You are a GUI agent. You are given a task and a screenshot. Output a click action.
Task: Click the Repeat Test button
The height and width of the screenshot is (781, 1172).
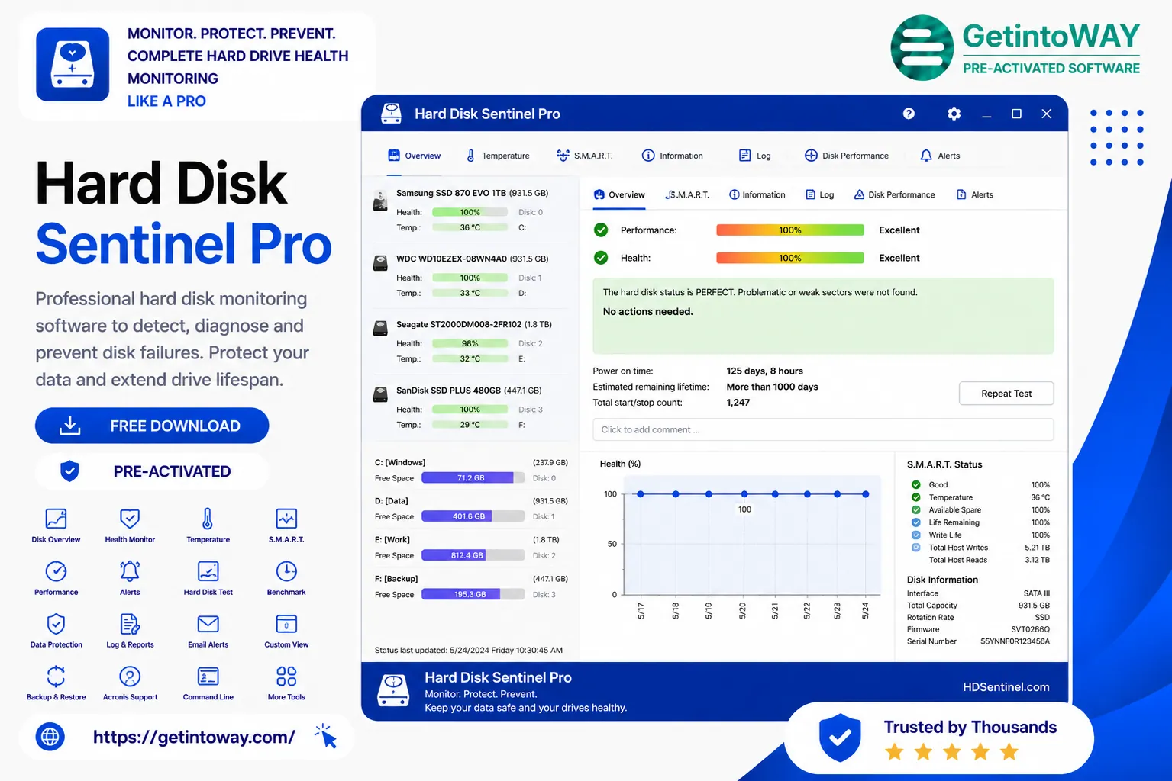coord(1006,394)
